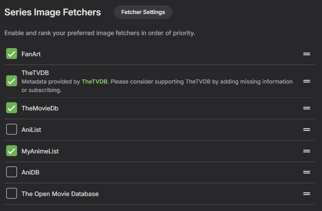Viewport: 322px width, 211px height.
Task: Disable the FanArt image fetcher checkbox
Action: point(12,54)
